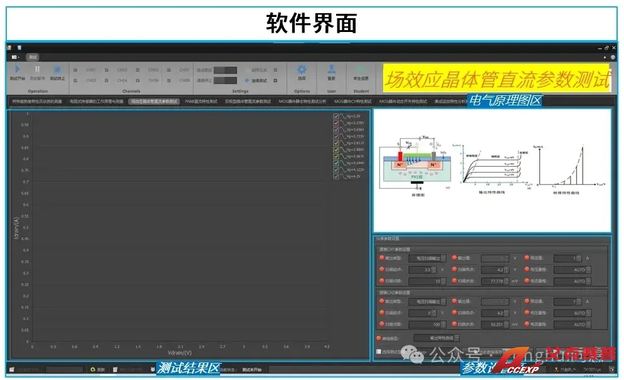
Task: Open the 选项 options gear icon
Action: [x=302, y=70]
